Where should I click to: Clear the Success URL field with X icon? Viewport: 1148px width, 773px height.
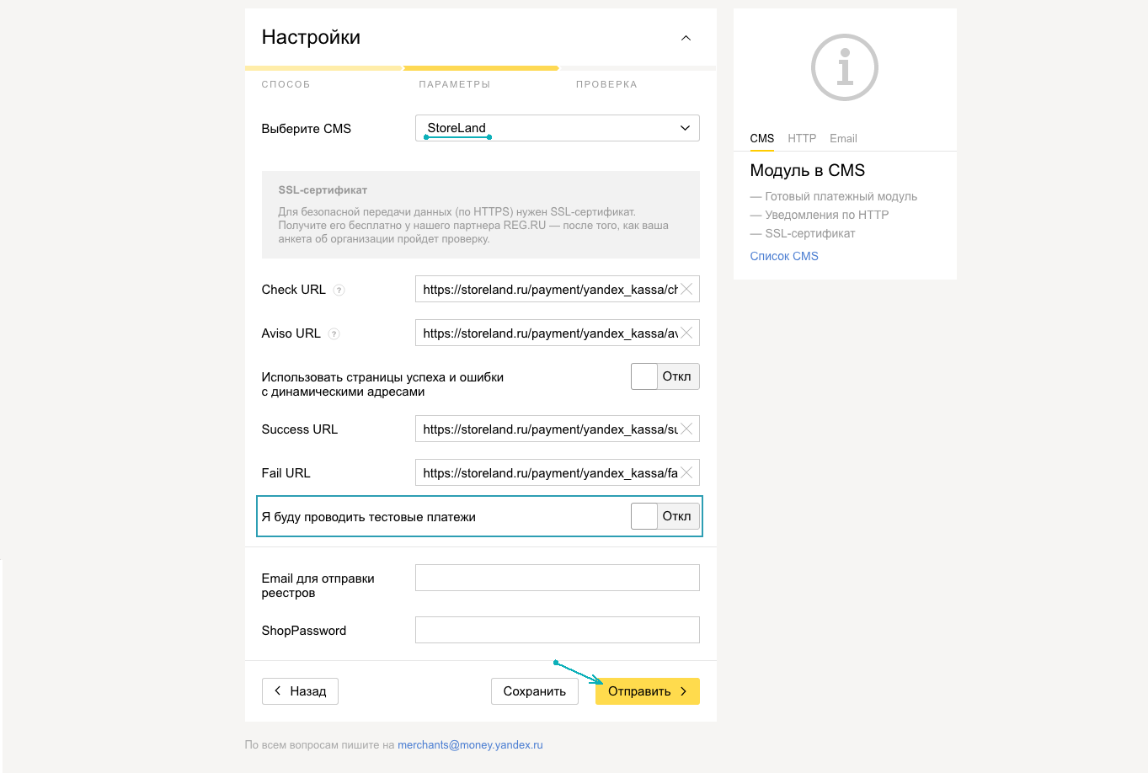(687, 429)
